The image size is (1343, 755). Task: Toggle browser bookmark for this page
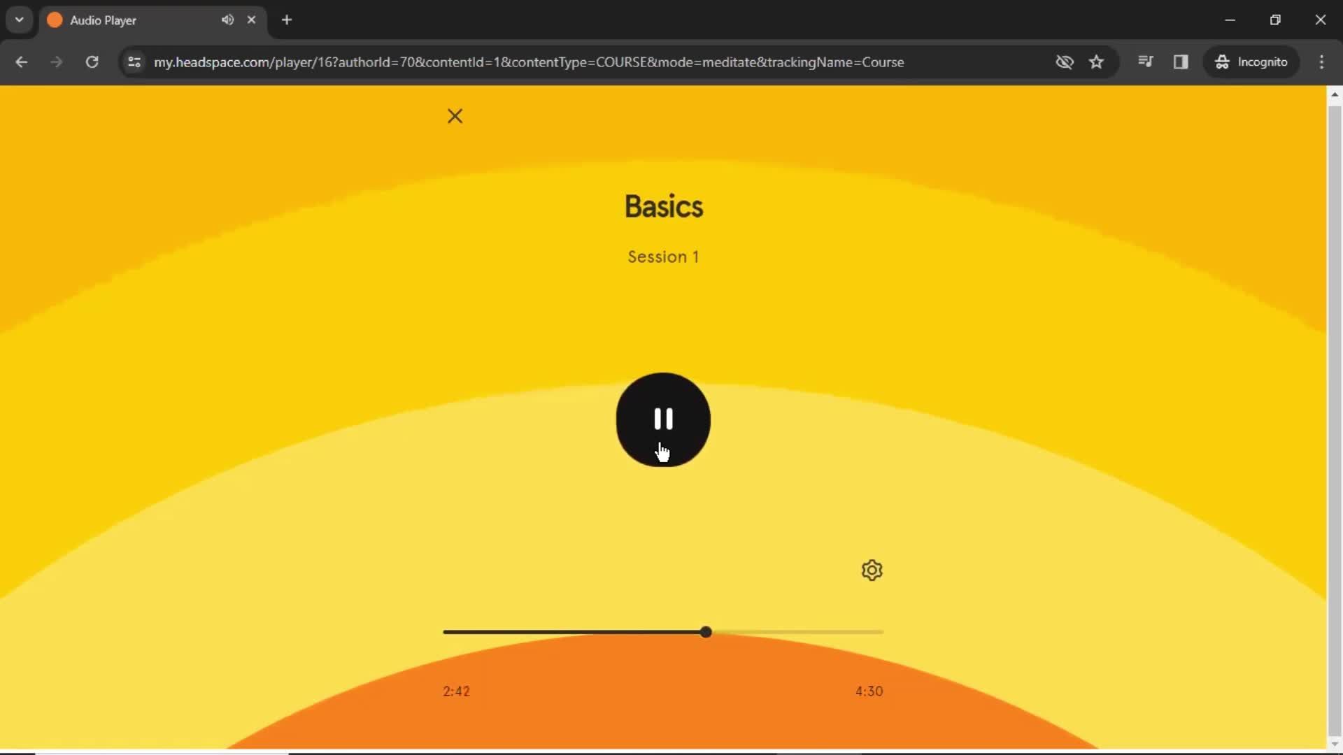point(1097,62)
